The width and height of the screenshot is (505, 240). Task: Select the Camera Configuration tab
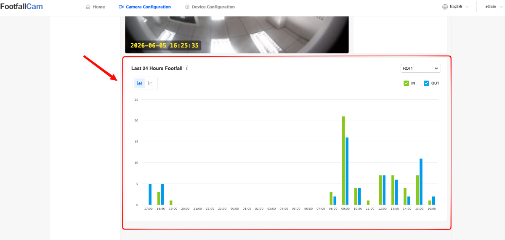coord(145,7)
